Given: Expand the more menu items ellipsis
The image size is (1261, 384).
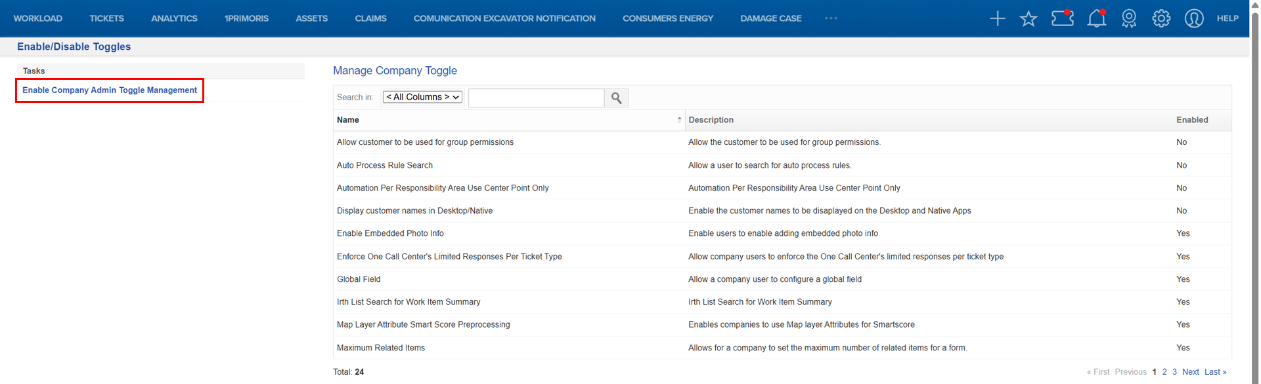Looking at the screenshot, I should click(x=831, y=18).
